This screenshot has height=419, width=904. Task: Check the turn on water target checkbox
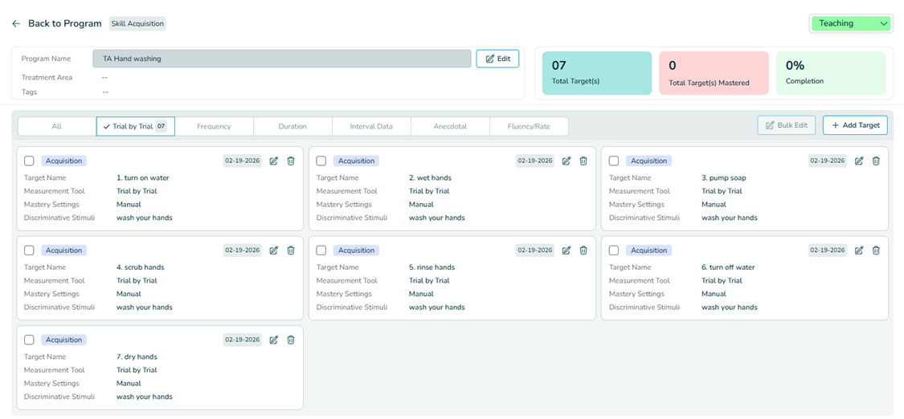[29, 161]
